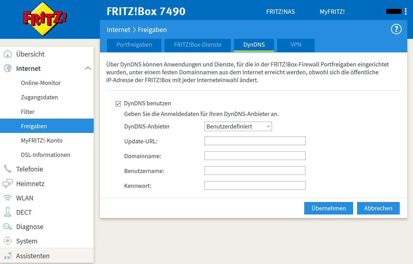Click the Übersicht house icon

(x=8, y=54)
